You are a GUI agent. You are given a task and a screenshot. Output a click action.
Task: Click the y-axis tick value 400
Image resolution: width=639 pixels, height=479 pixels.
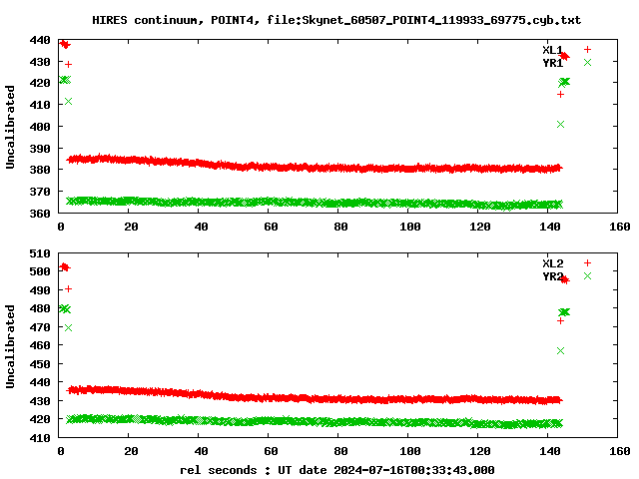click(x=40, y=127)
